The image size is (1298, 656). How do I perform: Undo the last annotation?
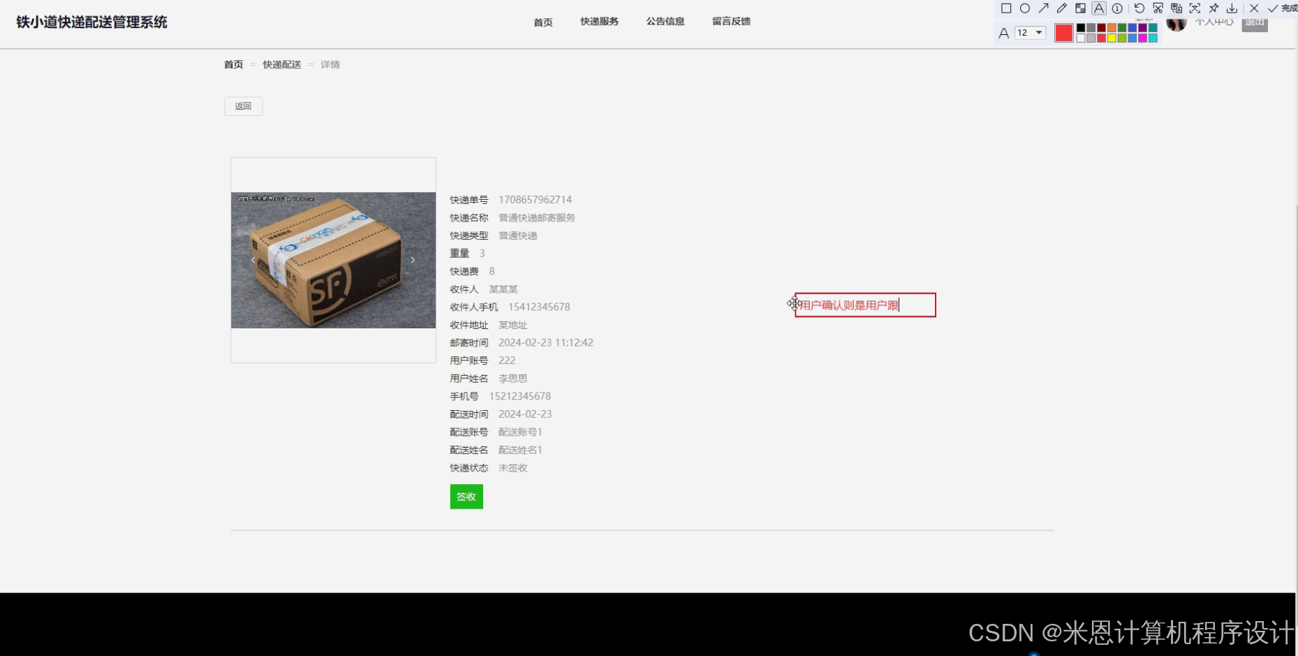tap(1140, 8)
